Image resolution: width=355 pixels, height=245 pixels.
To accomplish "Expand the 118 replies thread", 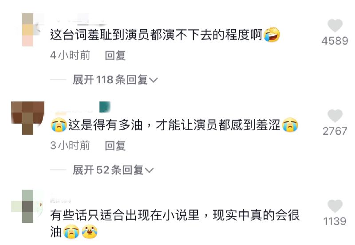I will tap(115, 80).
